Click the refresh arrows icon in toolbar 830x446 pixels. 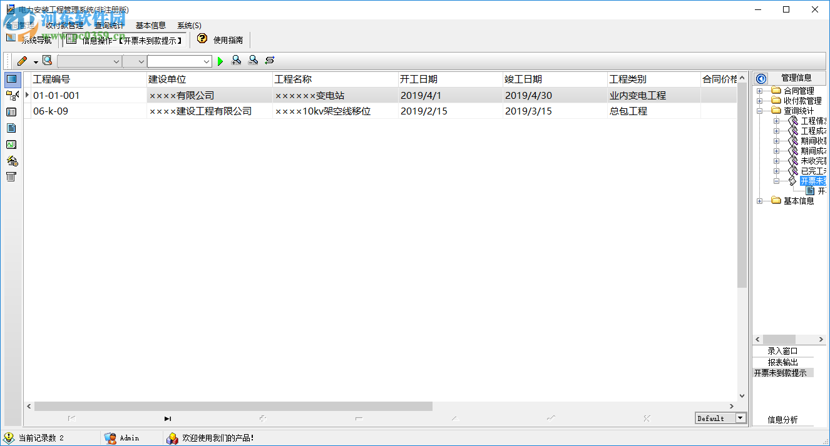coord(270,61)
